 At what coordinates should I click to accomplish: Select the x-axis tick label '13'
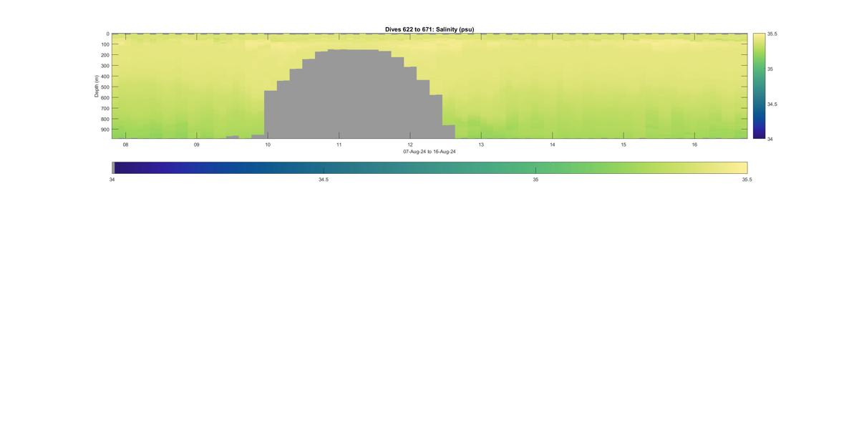click(481, 145)
